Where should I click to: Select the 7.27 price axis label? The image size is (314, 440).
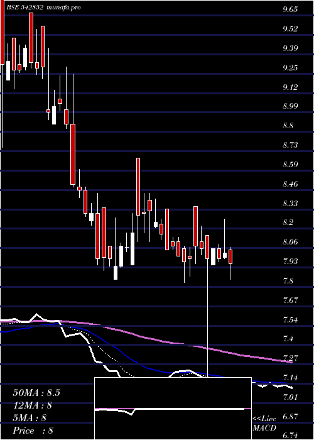290,358
